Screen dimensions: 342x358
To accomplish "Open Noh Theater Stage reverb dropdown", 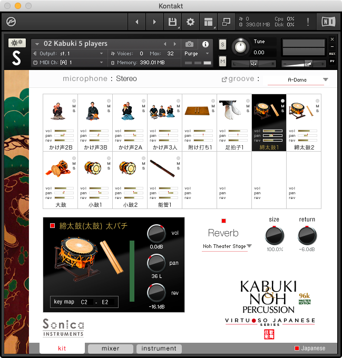I will point(227,246).
